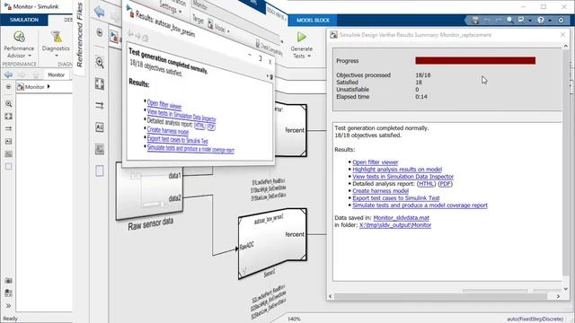Click the search magnifier in quick access toolbar
This screenshot has height=323, width=575.
tap(510, 20)
